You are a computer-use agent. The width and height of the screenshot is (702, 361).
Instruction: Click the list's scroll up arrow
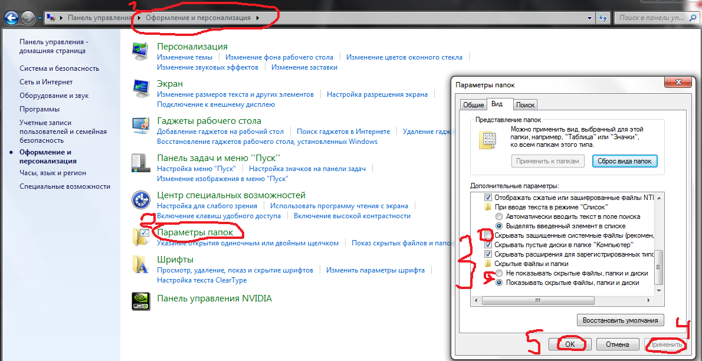[x=658, y=198]
